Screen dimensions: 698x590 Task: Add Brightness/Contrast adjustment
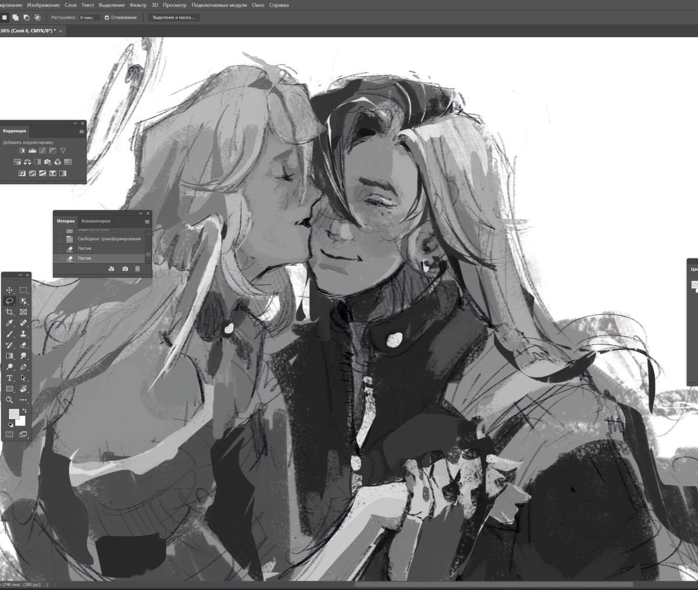tap(22, 151)
